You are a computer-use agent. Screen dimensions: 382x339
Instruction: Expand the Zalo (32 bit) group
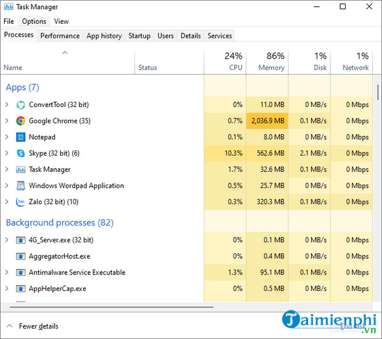point(7,202)
